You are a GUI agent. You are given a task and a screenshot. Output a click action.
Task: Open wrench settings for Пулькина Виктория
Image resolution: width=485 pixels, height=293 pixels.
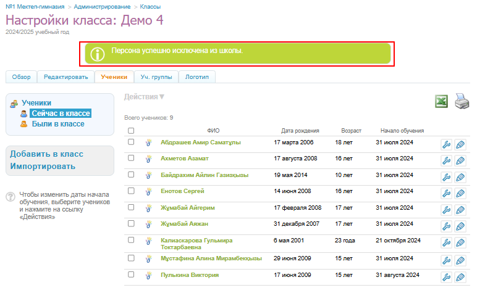point(445,278)
